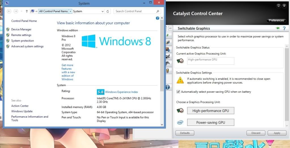Screen dimensions: 290x148
Task: Open Action Center link
Action: [20, 106]
